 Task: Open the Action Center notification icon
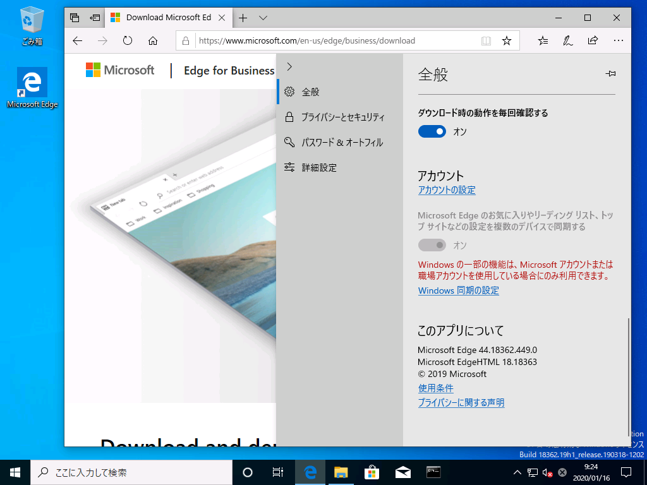(626, 472)
